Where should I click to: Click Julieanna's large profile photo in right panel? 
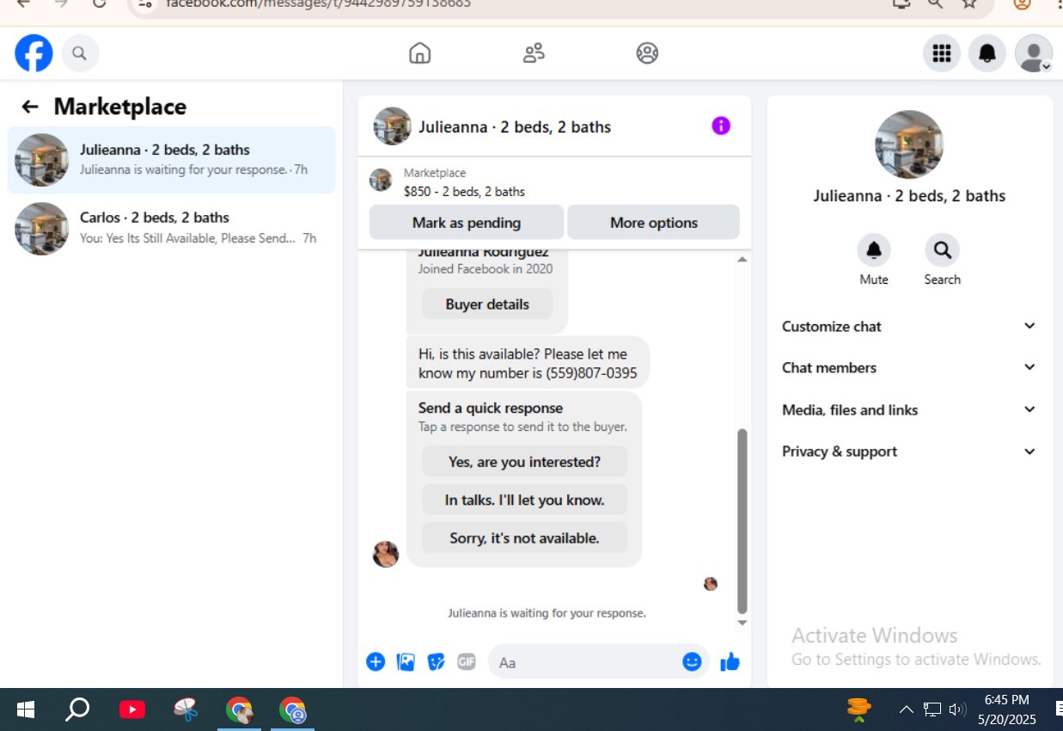tap(909, 144)
